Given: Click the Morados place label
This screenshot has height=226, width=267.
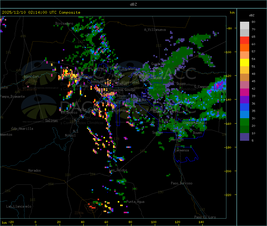Looking at the screenshot, I should (x=34, y=170).
